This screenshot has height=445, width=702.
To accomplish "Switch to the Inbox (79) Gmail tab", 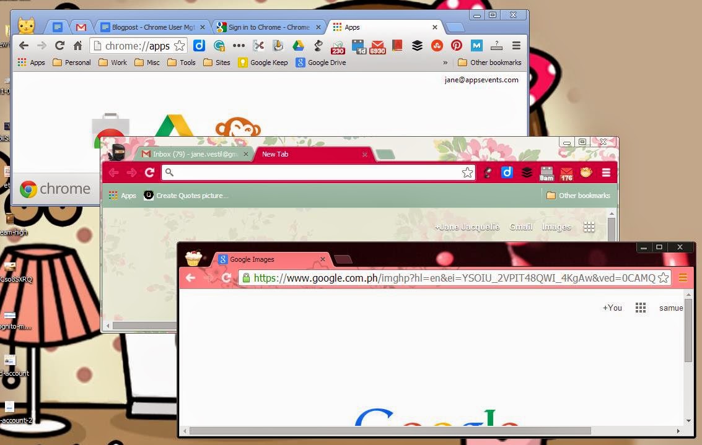I will point(195,154).
